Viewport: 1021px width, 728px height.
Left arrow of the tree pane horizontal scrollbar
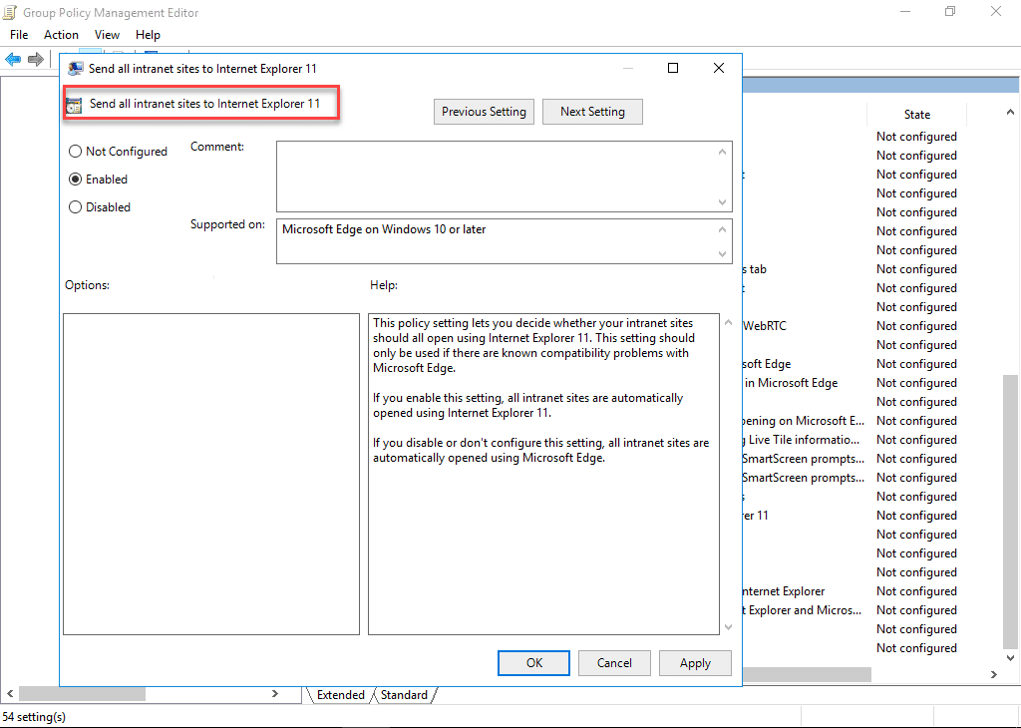(x=10, y=694)
